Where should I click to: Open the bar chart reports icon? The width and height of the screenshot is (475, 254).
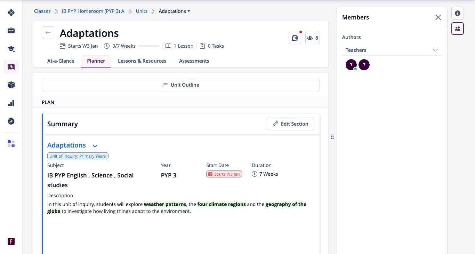coord(11,103)
